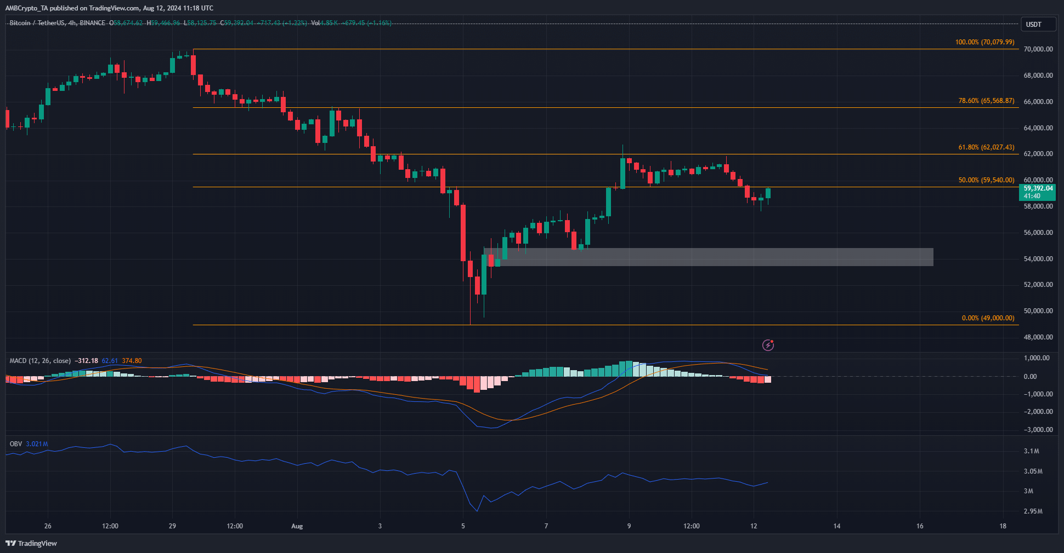Click the pink lightning event icon
1064x553 pixels.
(x=768, y=345)
